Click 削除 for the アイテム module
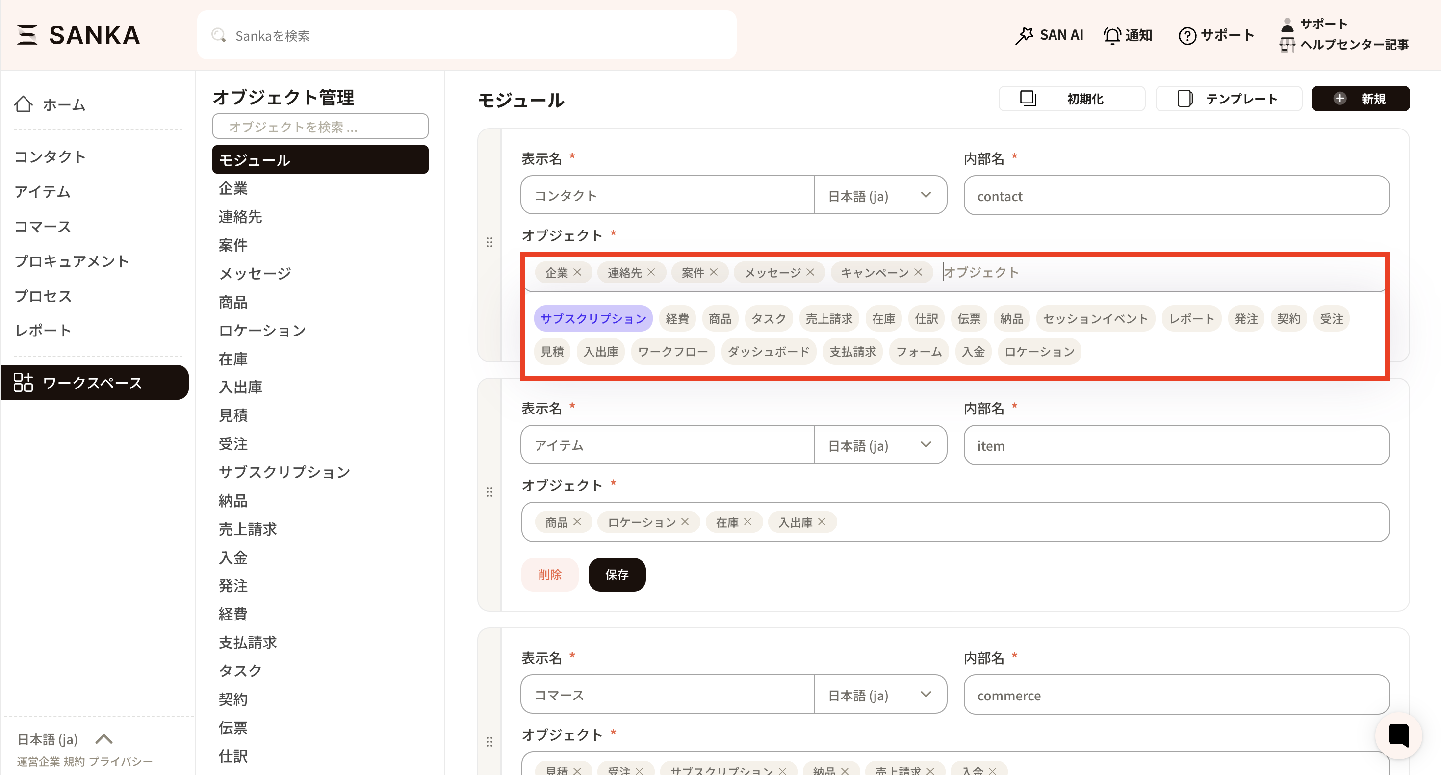Screen dimensions: 1441x775 (x=549, y=574)
